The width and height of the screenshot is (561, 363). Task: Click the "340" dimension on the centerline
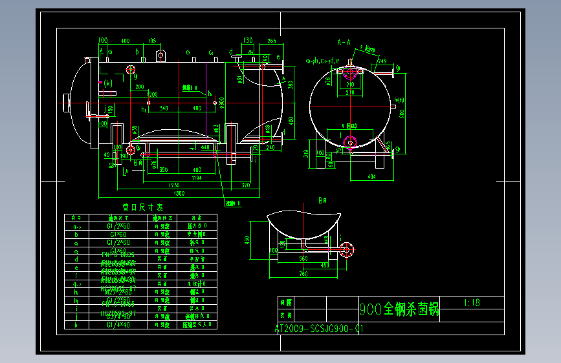pos(164,109)
